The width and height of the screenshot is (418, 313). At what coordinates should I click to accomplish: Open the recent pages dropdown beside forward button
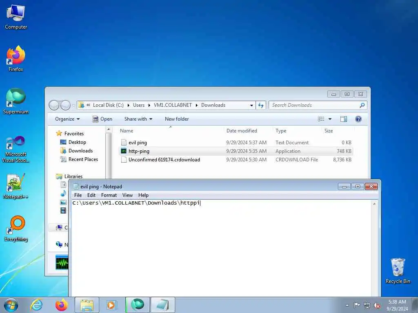(73, 106)
